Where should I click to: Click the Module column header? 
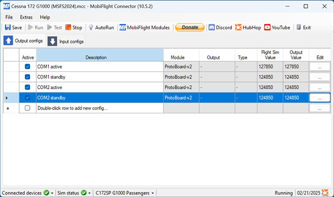(181, 55)
